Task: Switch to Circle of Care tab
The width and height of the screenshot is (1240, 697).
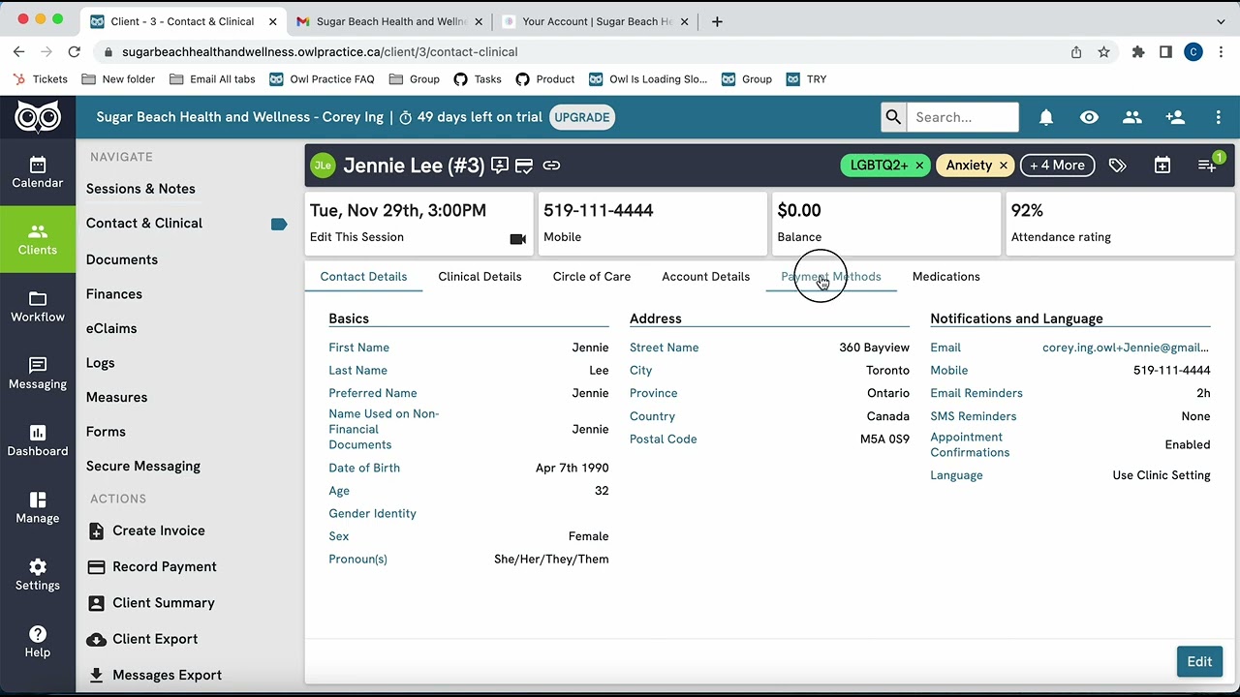Action: point(591,277)
